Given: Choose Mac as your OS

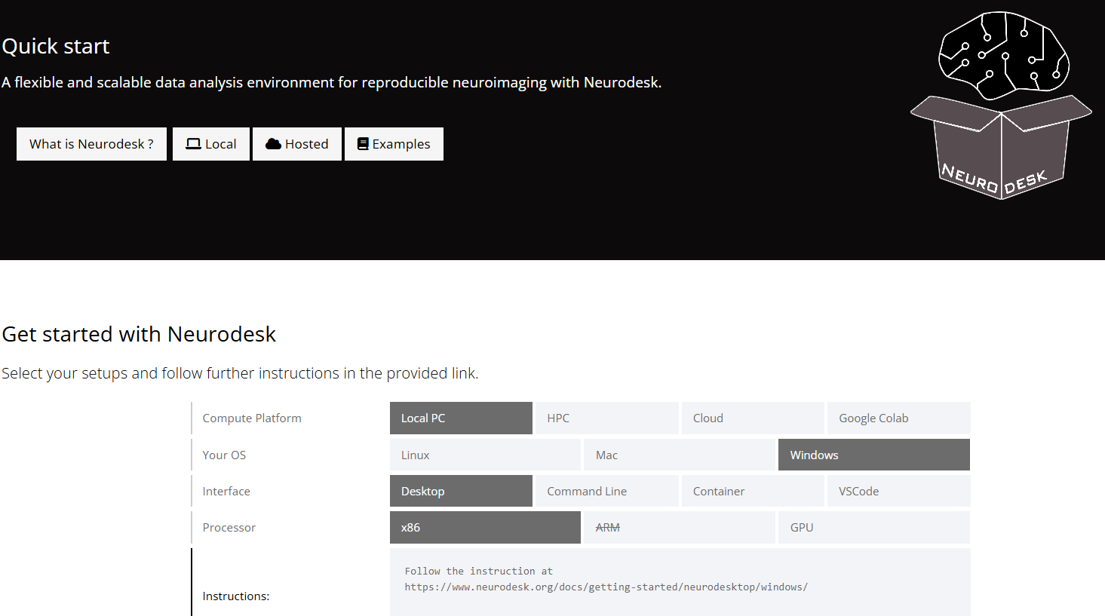Looking at the screenshot, I should point(680,455).
